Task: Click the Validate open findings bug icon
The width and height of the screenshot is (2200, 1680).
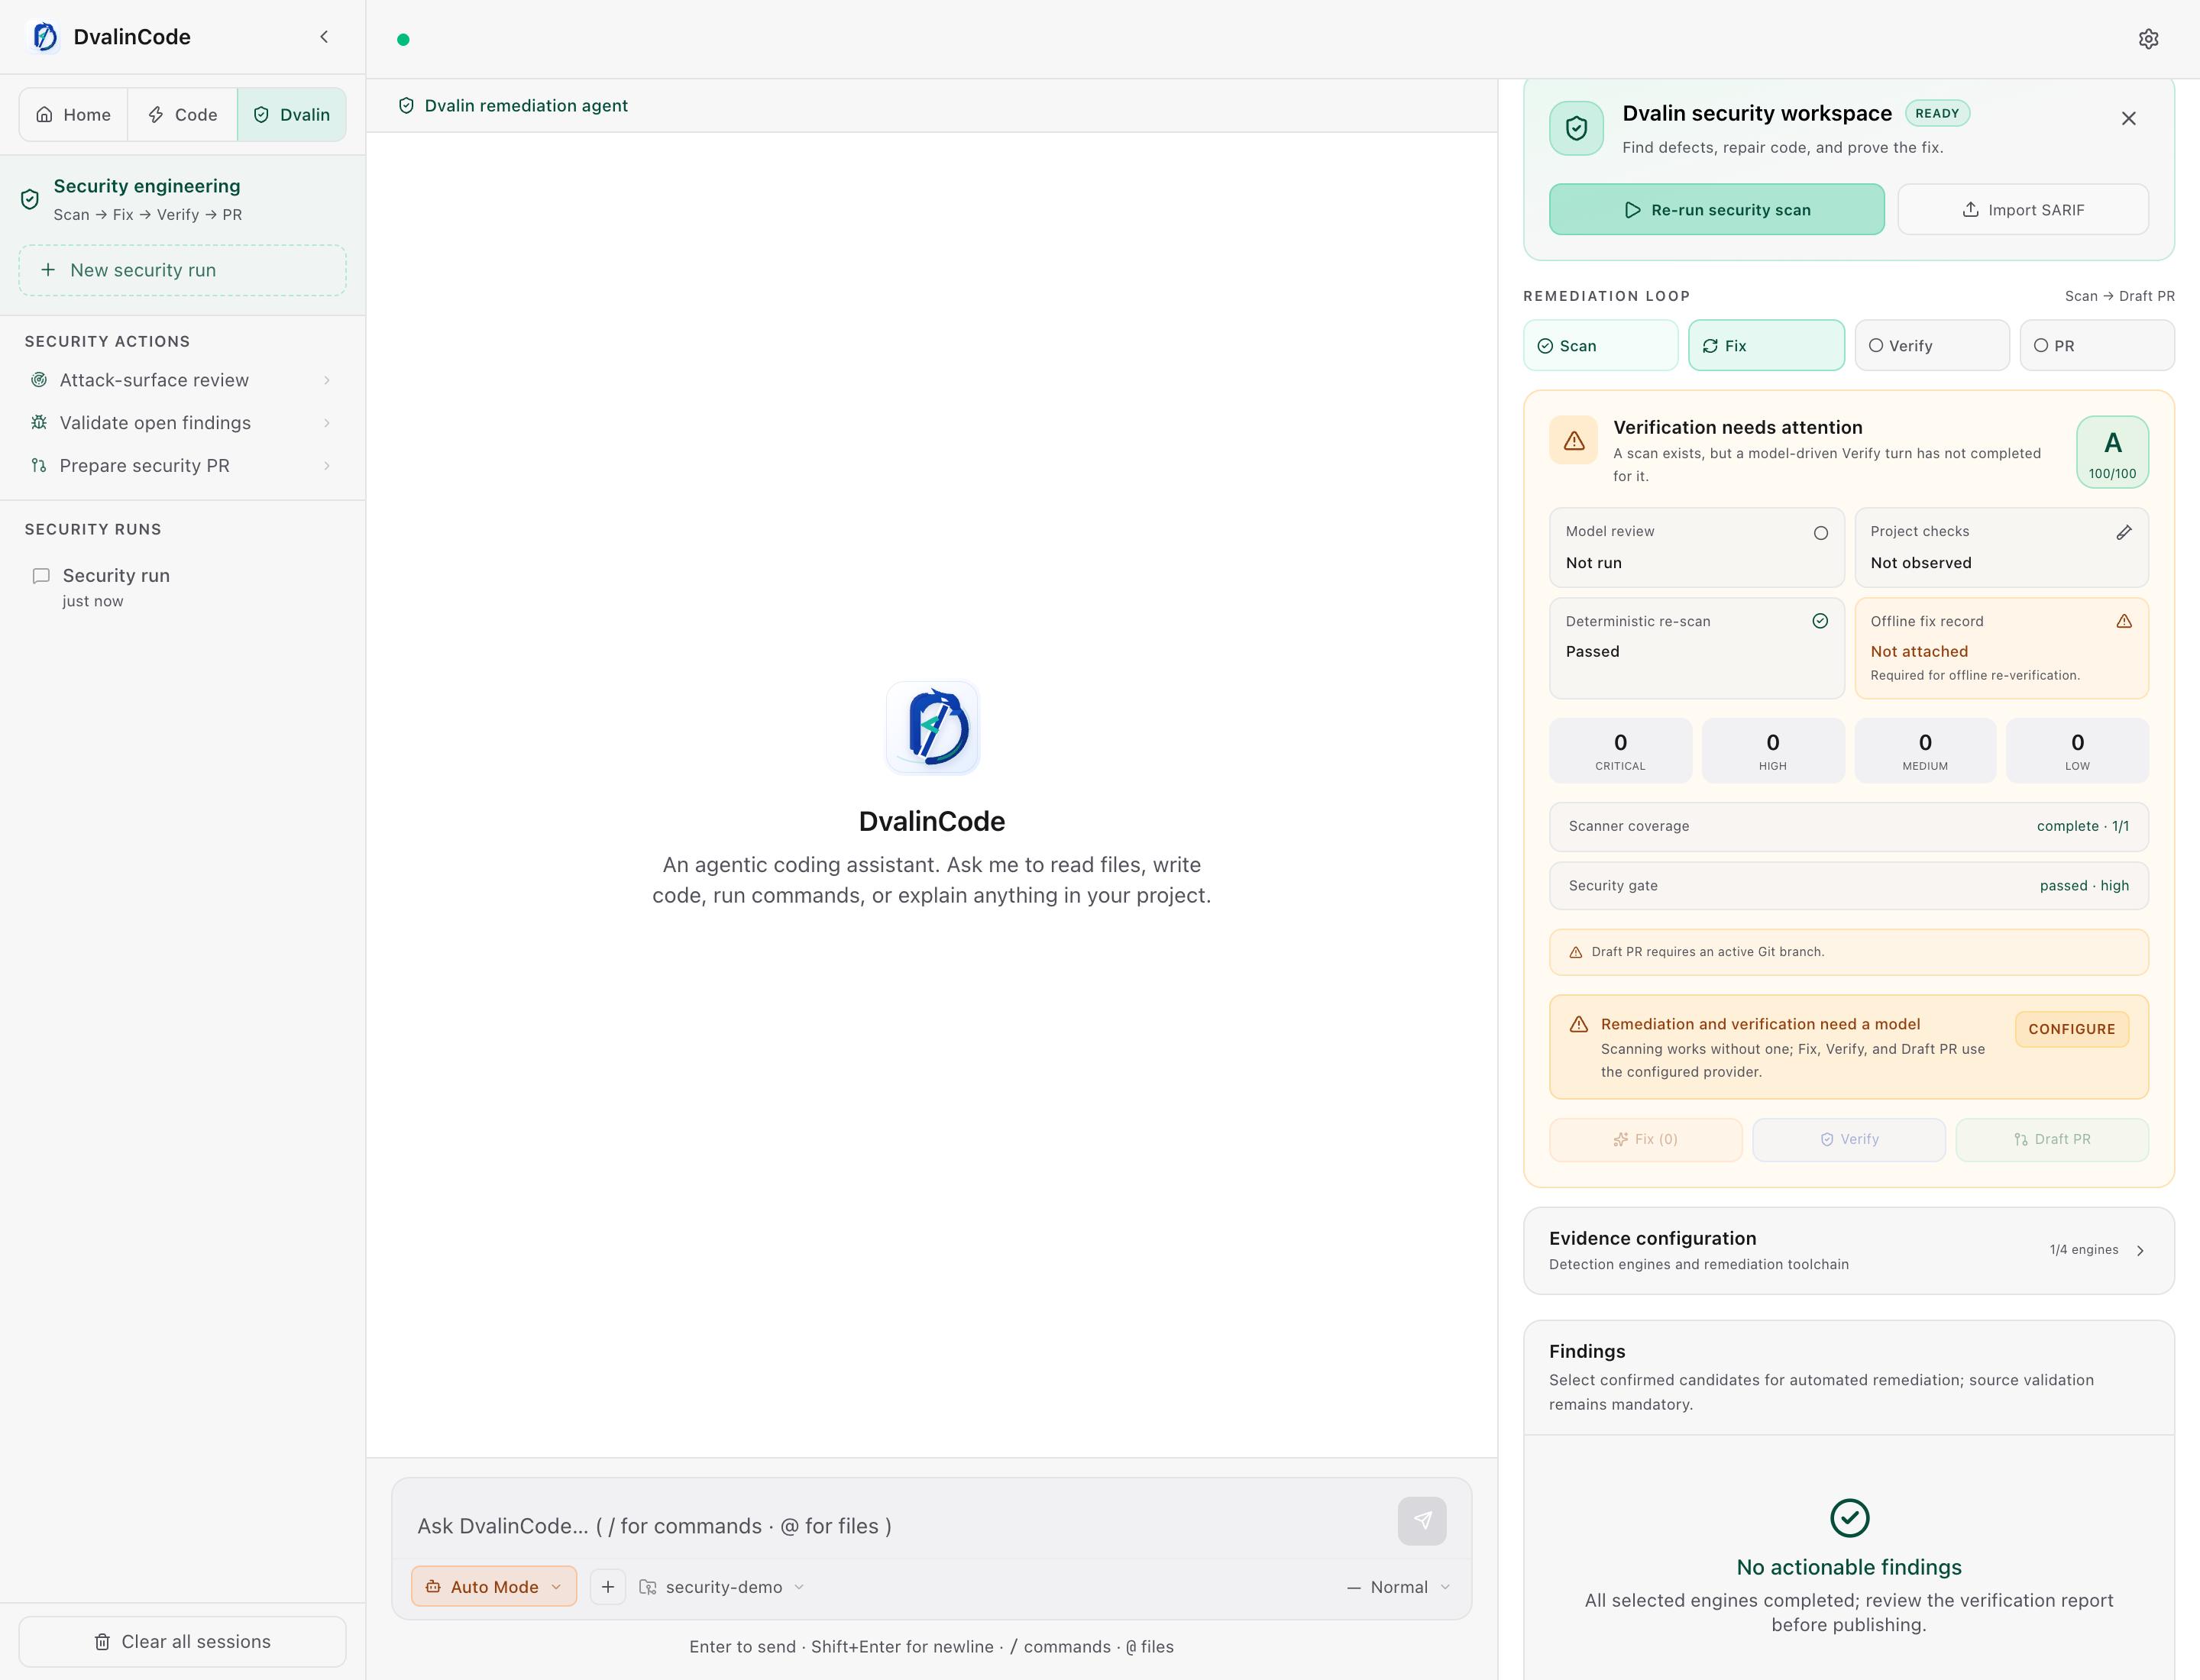Action: point(39,423)
